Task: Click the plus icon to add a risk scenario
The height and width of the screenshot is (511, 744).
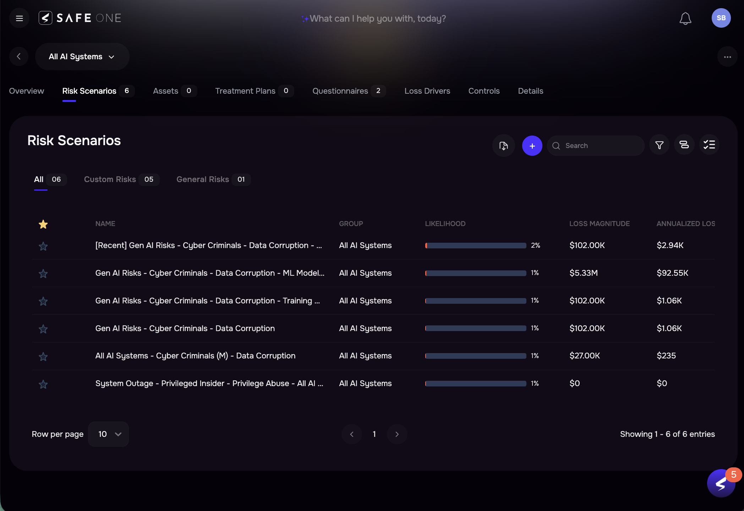Action: coord(532,145)
